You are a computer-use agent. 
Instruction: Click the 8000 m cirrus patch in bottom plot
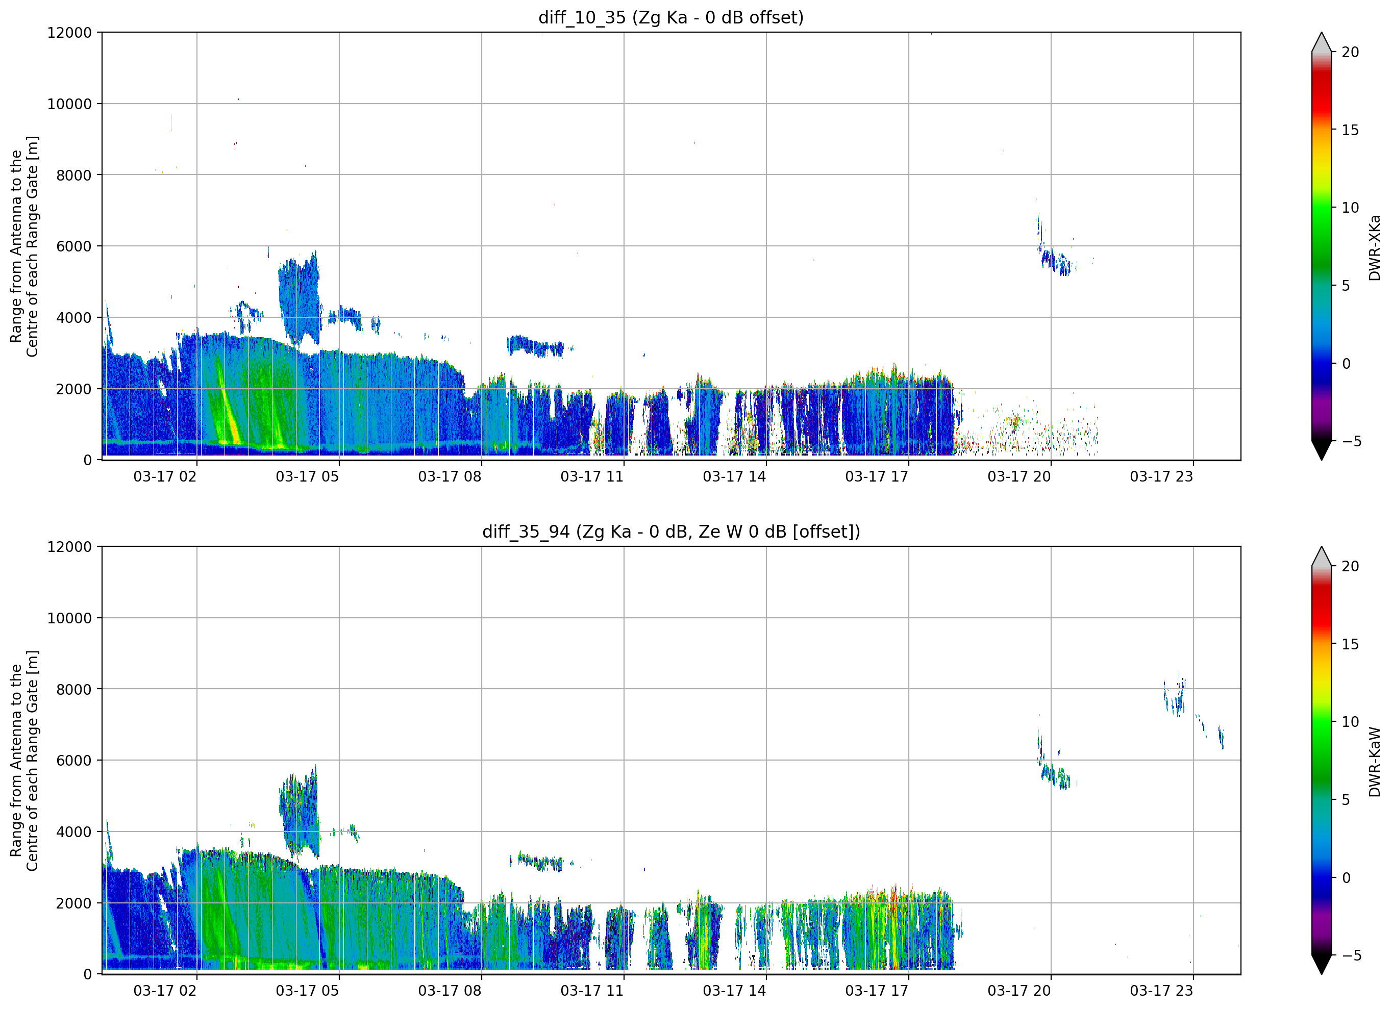click(1175, 695)
